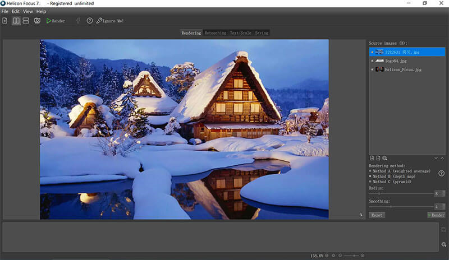
Task: Switch to stacked horizontal split view
Action: pyautogui.click(x=26, y=21)
